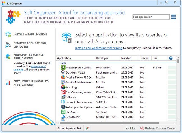This screenshot has width=182, height=133.
Task: Click the Astrology app icon
Action: 63,87
